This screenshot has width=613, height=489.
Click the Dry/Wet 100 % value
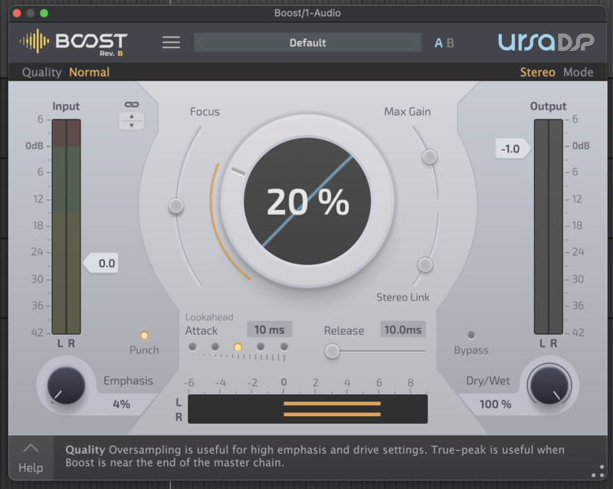click(x=495, y=404)
